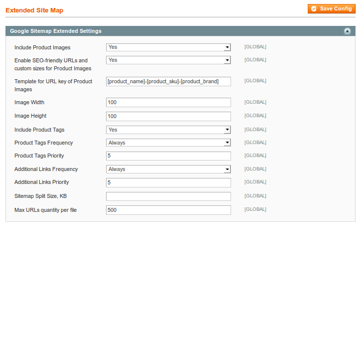Click the [GLOBAL] scope text beside Image Width

point(255,102)
